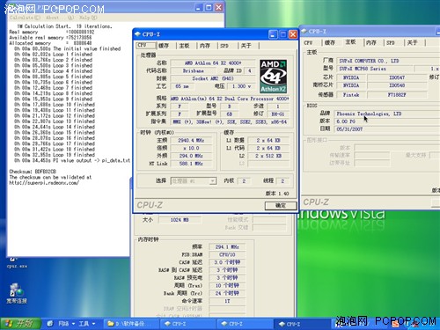Click the command rate value 1T
Image resolution: width=440 pixels, height=330 pixels.
pos(227,301)
